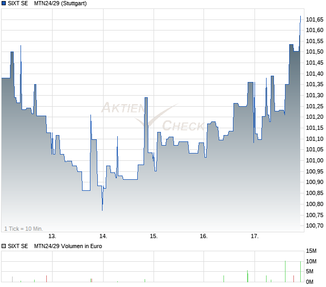Click the 101,35 price axis label
The width and height of the screenshot is (326, 287).
coord(314,84)
